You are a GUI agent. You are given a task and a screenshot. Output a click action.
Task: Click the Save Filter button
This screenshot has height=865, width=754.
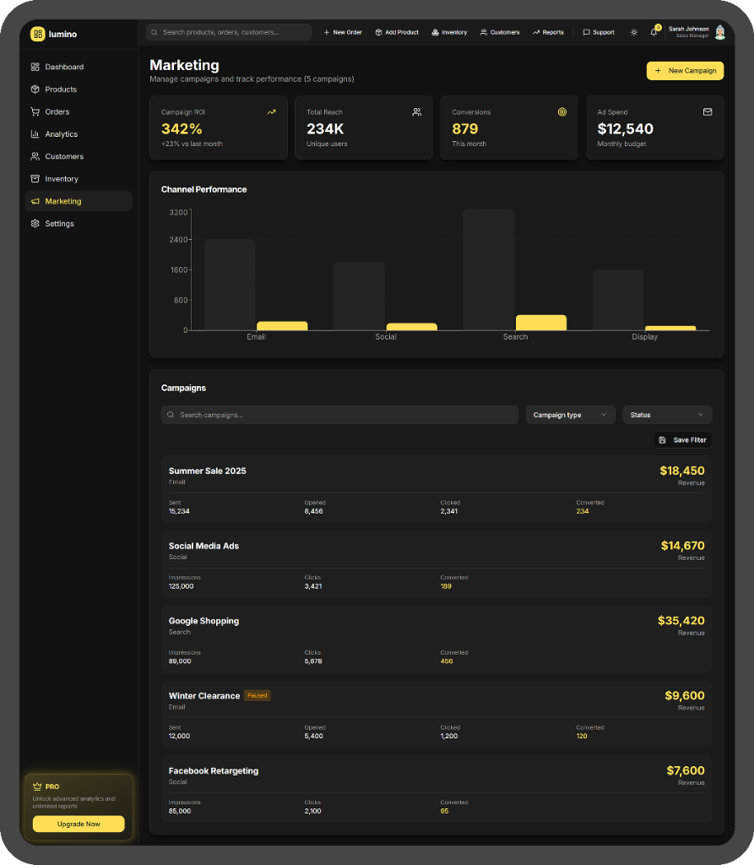(x=682, y=440)
